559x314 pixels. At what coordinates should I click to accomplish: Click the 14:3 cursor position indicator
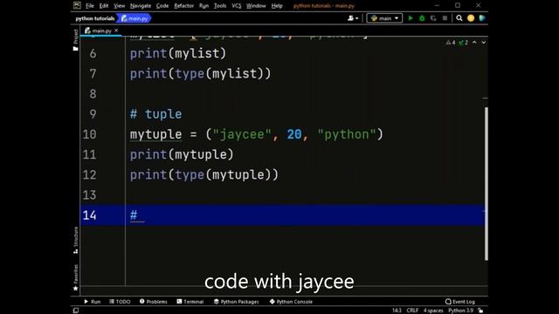pos(397,311)
